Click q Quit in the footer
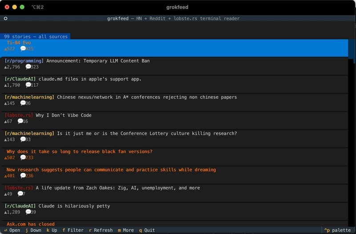The height and width of the screenshot is (234, 356). 147,230
